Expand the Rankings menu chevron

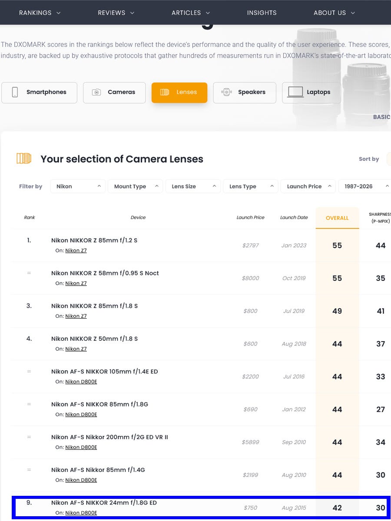point(59,13)
